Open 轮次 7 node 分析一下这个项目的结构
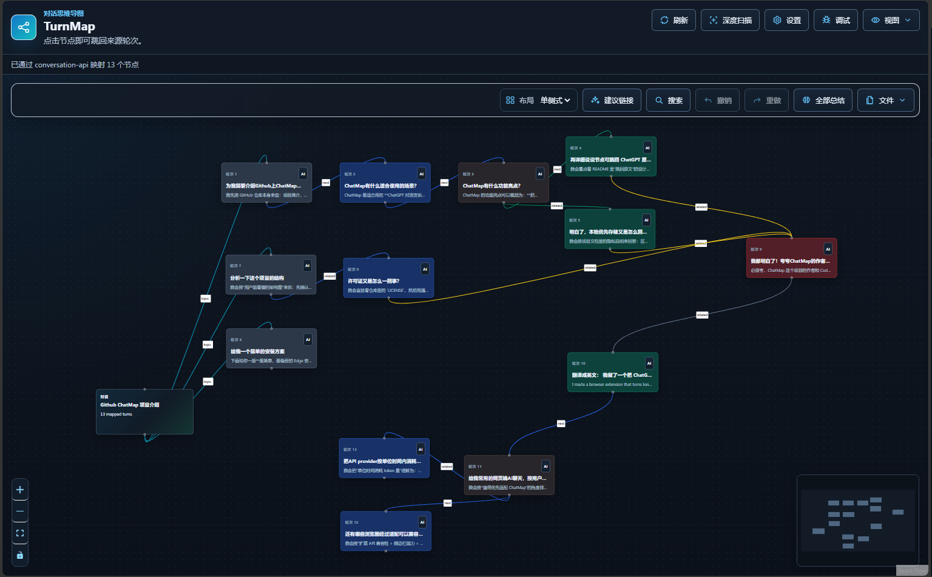This screenshot has width=932, height=577. coord(271,275)
